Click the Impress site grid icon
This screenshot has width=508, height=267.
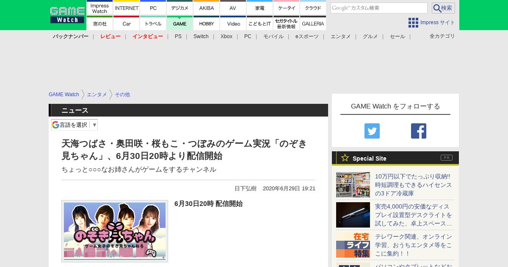click(x=413, y=22)
